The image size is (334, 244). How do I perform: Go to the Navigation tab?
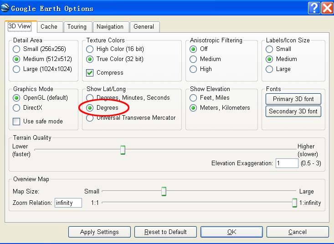(x=110, y=27)
